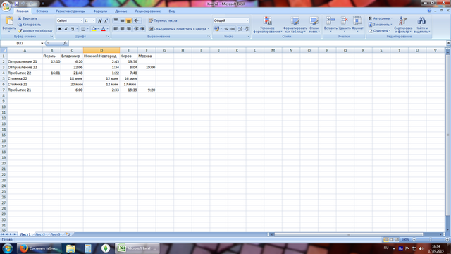Open the Вставка ribbon tab
Screen dimensions: 451x254
tap(42, 11)
